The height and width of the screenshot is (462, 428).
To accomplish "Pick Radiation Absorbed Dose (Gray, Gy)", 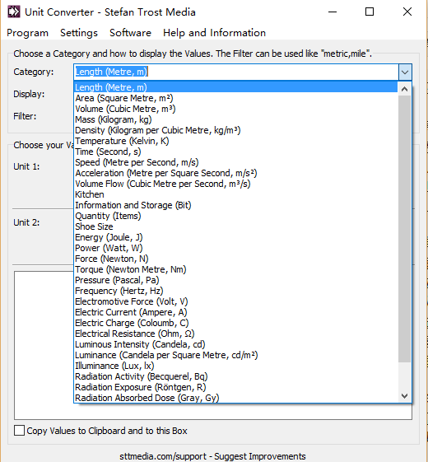I will (235, 398).
